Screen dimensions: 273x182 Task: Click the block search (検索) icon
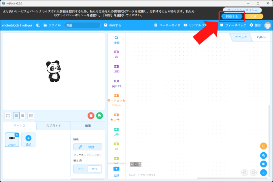(117, 40)
